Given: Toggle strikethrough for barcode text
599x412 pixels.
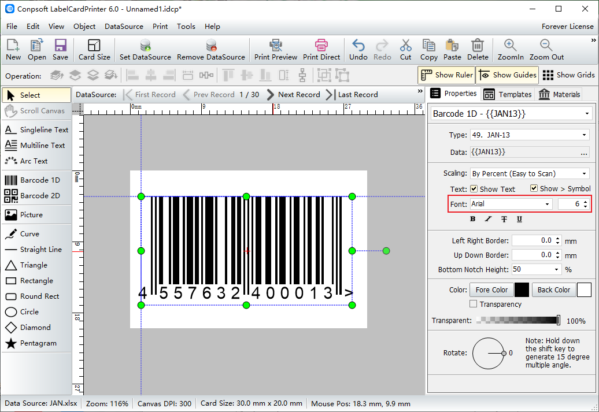Looking at the screenshot, I should [504, 219].
